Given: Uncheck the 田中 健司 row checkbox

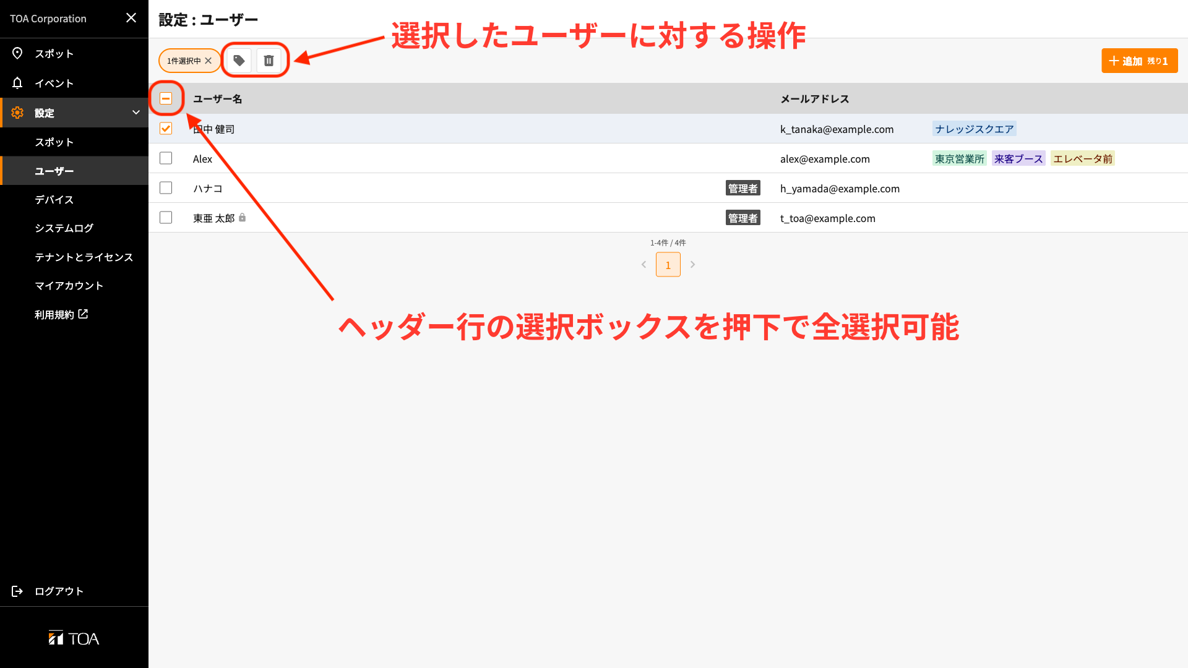Looking at the screenshot, I should point(166,128).
